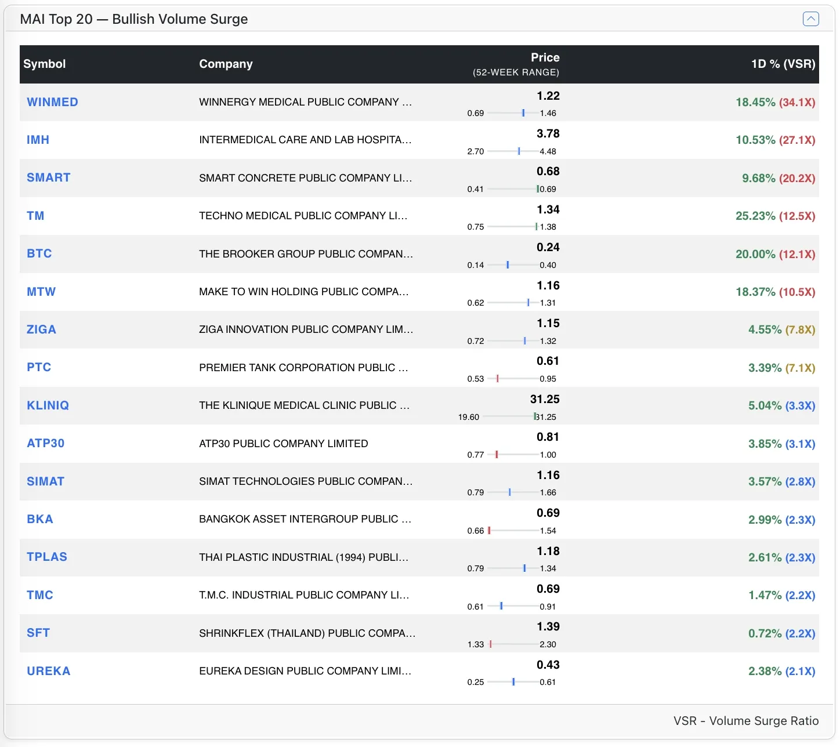Click the 3.57% (2.8X) value
Viewport: 840px width, 747px height.
point(781,482)
